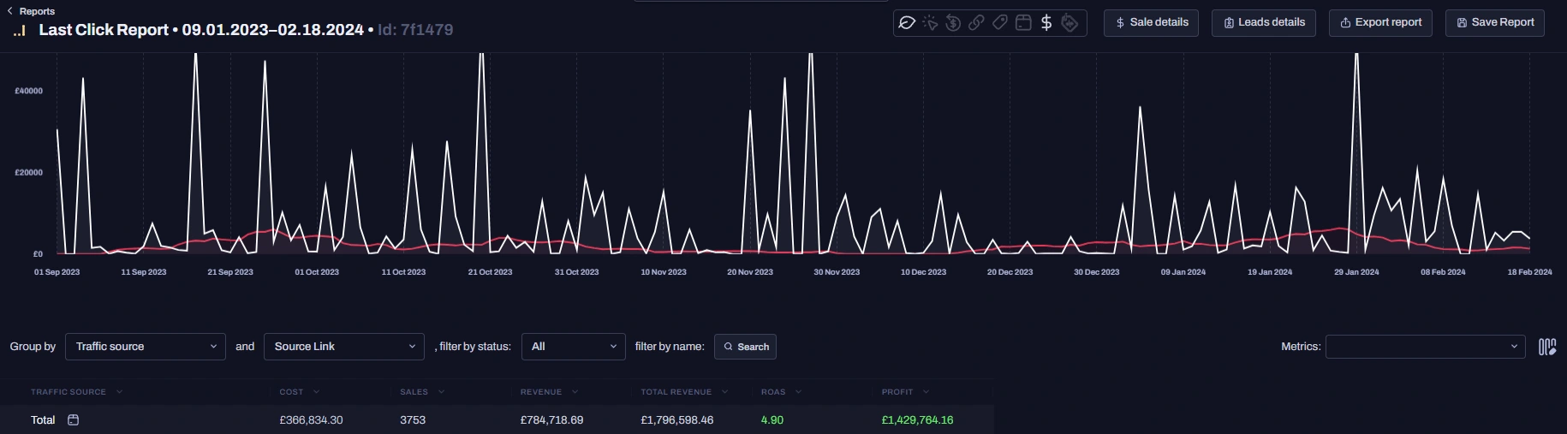Expand the Source Link dropdown

click(344, 347)
